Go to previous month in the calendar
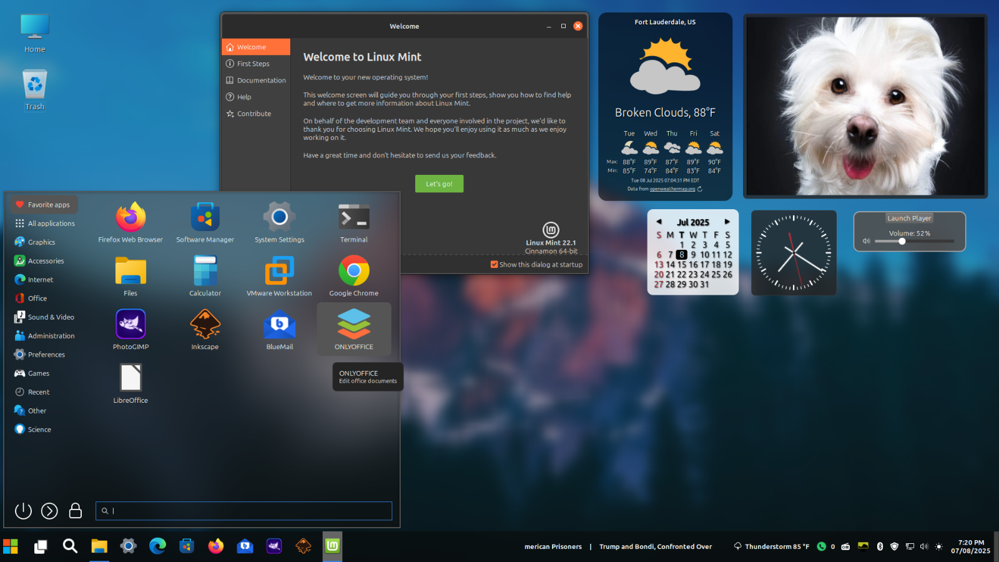Screen dimensions: 999x562 (x=659, y=222)
